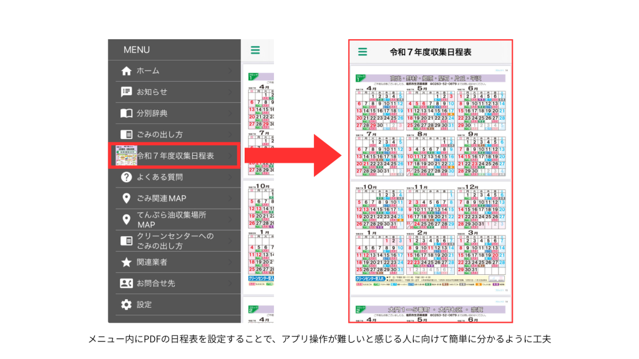Click chevron at right of 関連業者 row
The height and width of the screenshot is (359, 639).
tap(231, 262)
